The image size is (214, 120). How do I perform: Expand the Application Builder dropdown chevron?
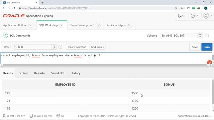tap(31, 25)
